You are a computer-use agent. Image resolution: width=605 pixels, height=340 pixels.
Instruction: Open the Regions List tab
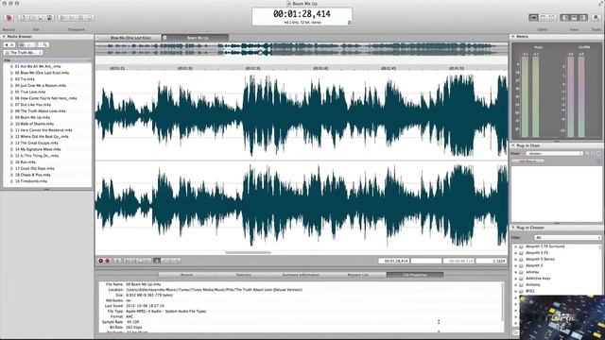357,275
